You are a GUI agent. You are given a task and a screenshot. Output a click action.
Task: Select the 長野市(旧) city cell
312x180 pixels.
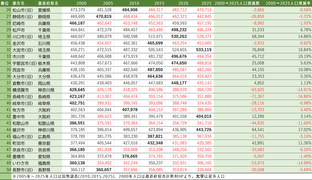[x=22, y=170]
